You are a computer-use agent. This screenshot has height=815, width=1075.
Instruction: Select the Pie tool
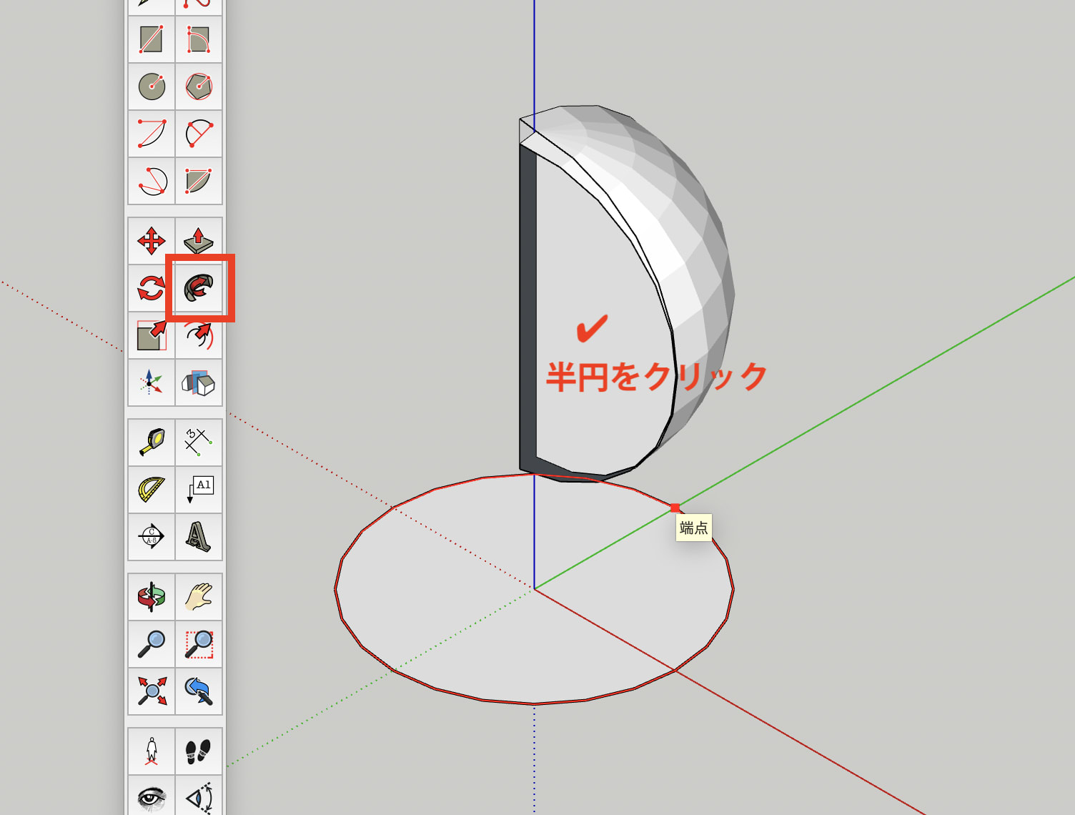click(x=198, y=181)
